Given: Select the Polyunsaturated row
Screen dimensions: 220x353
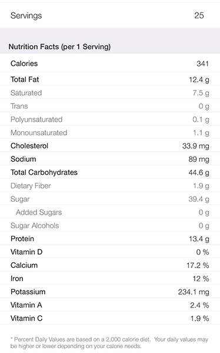Looking at the screenshot, I should (x=110, y=119).
